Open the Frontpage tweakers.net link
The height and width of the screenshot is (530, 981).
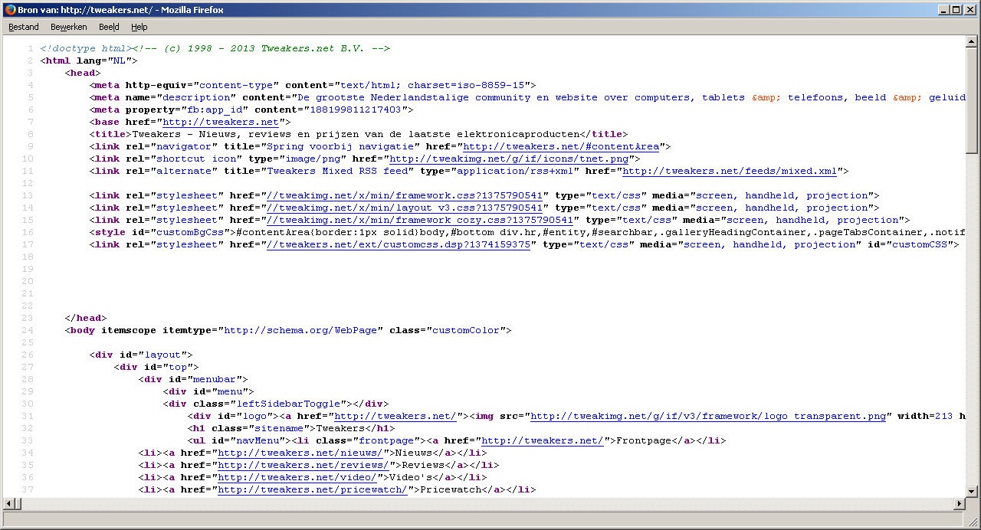543,440
